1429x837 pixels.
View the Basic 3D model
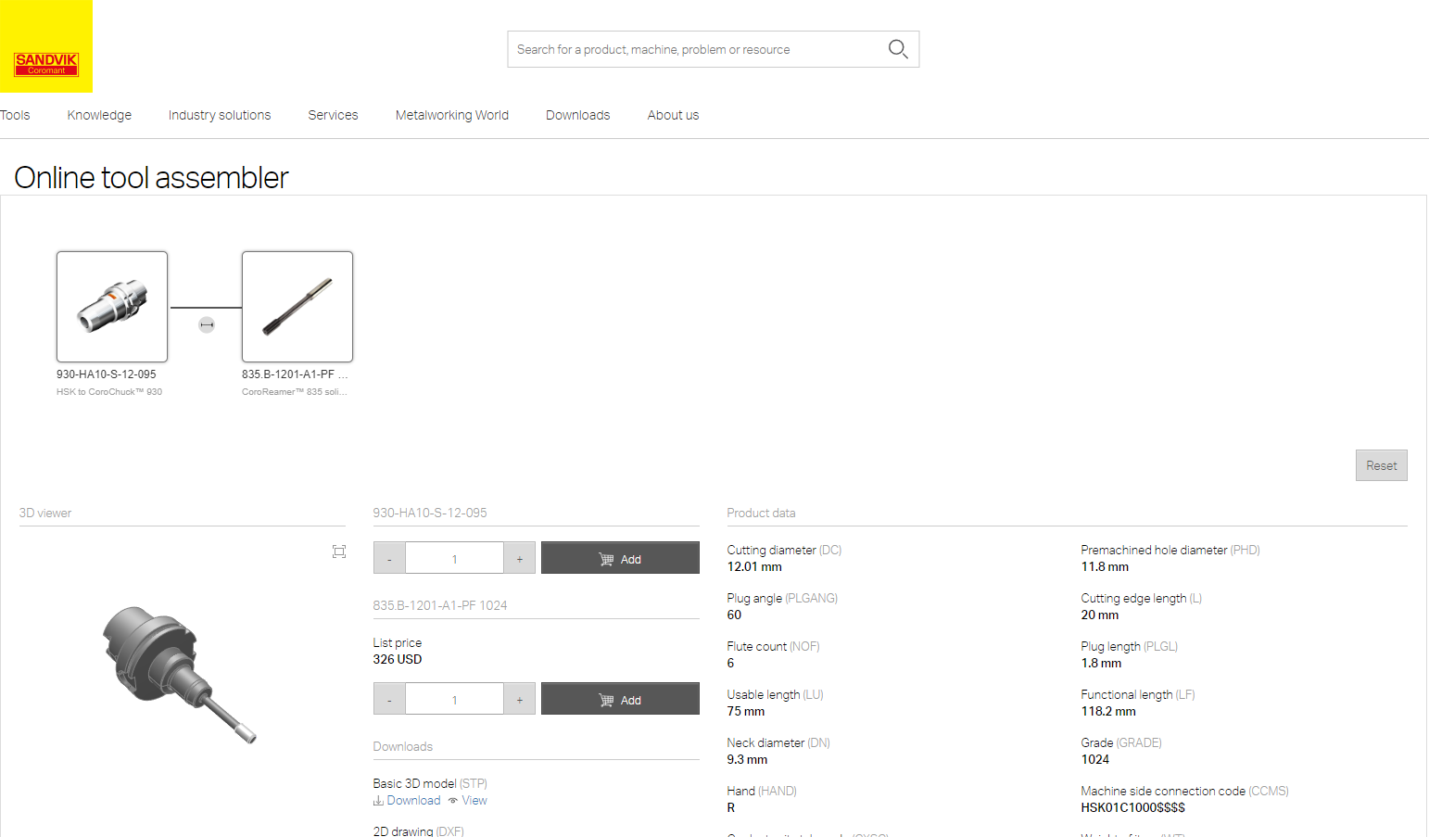468,801
